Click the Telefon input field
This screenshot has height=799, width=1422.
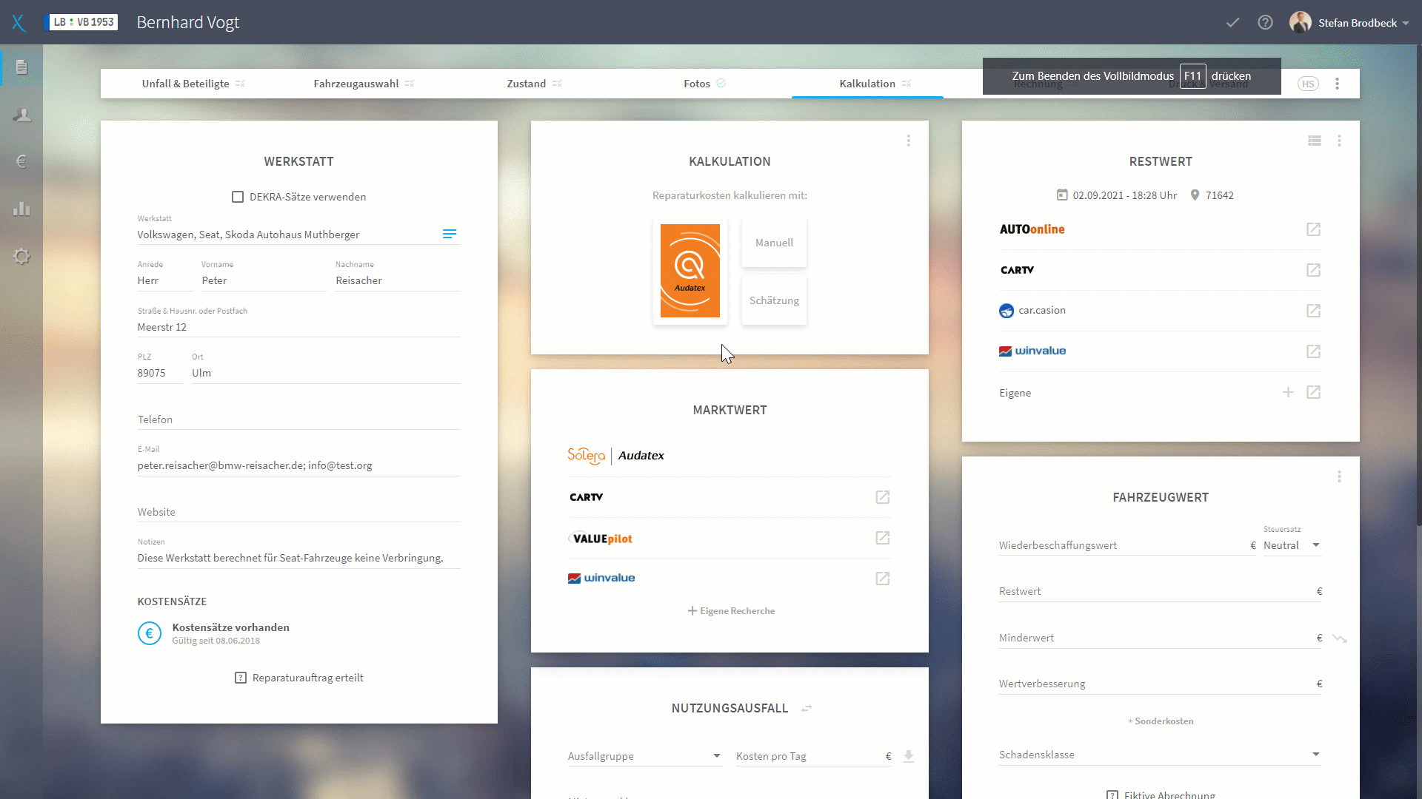click(x=298, y=419)
